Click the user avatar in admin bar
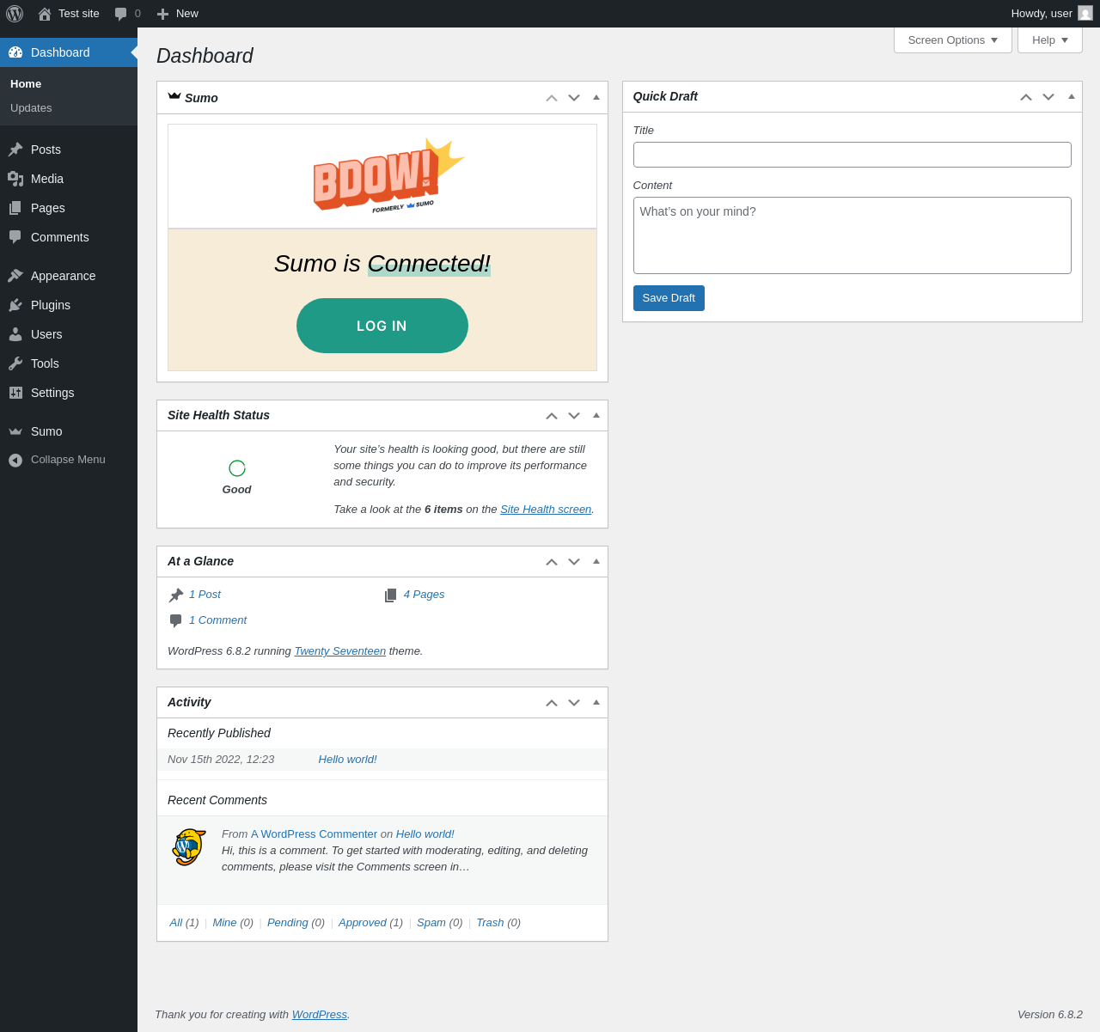This screenshot has height=1032, width=1100. click(x=1085, y=14)
